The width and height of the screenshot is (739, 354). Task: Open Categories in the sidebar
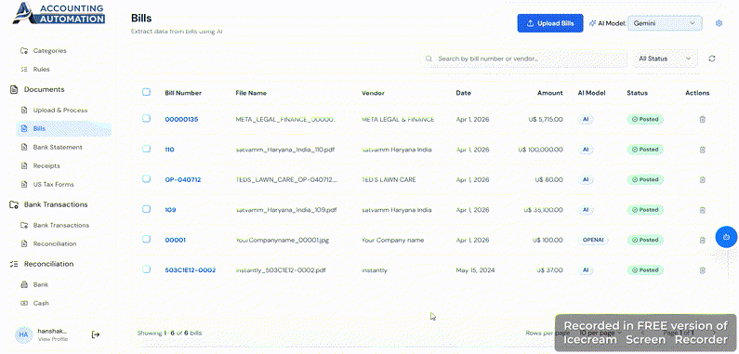pyautogui.click(x=49, y=50)
